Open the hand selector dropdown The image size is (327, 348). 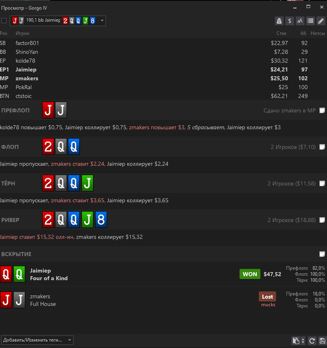(x=58, y=21)
